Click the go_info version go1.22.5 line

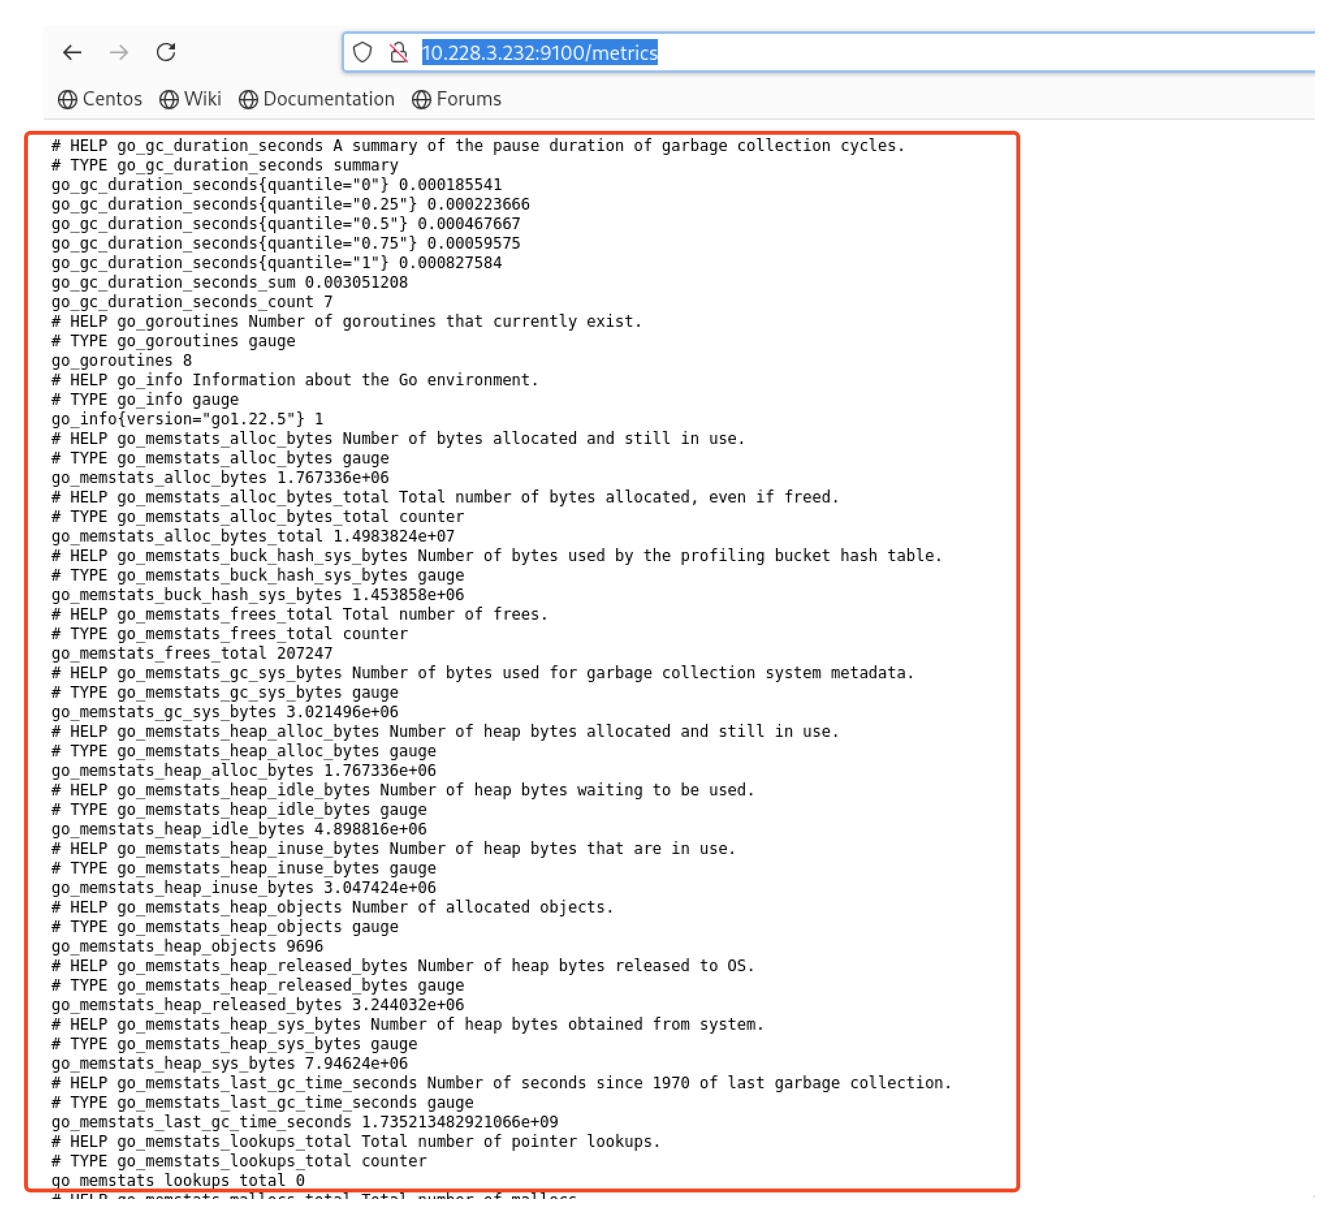pos(187,419)
